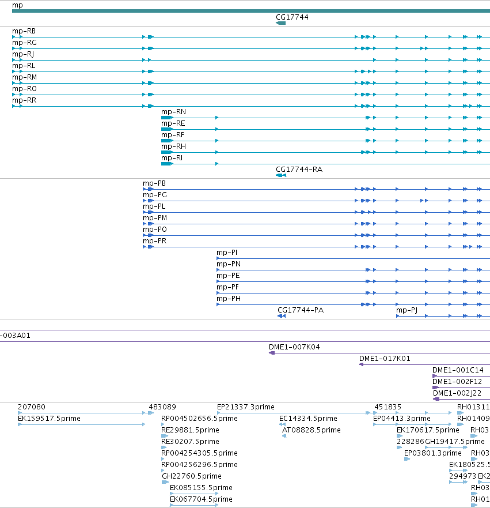Select protein mp-PO label
The image size is (490, 508).
point(155,229)
